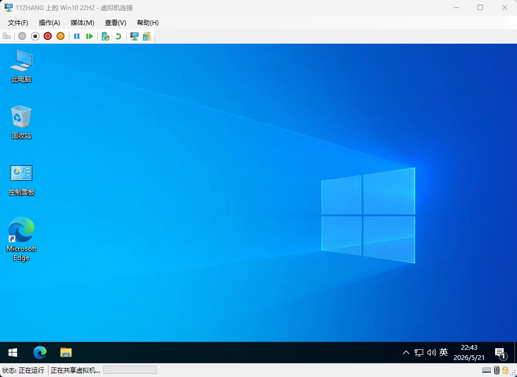The image size is (517, 377).
Task: Click the VM connection window title icon
Action: pyautogui.click(x=9, y=7)
